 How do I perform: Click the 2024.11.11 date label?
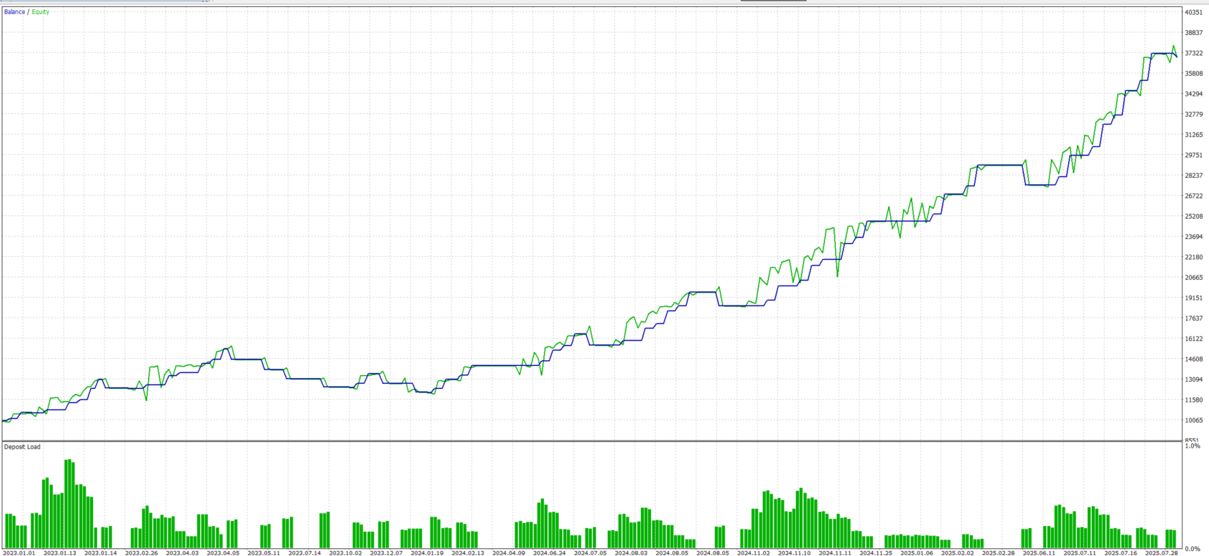point(835,553)
